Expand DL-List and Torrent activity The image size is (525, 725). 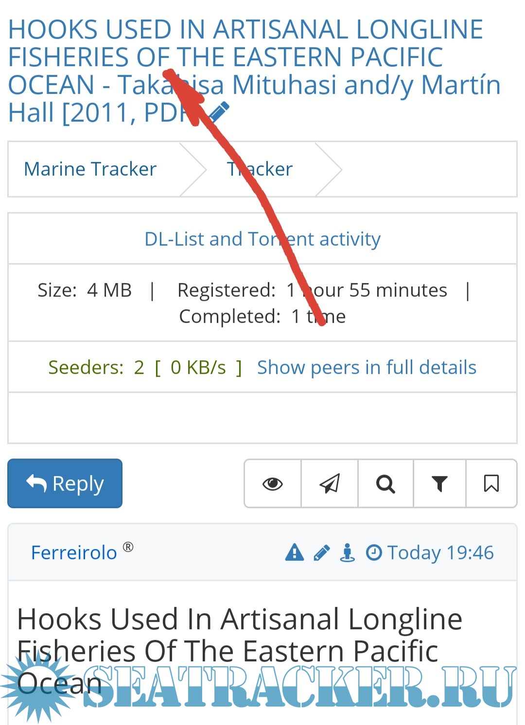point(262,239)
